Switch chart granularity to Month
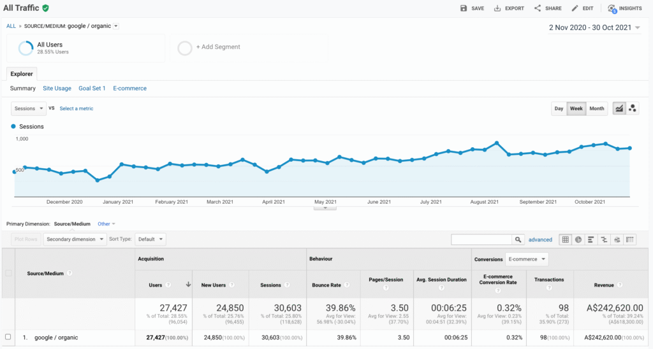The image size is (653, 349). coord(596,108)
